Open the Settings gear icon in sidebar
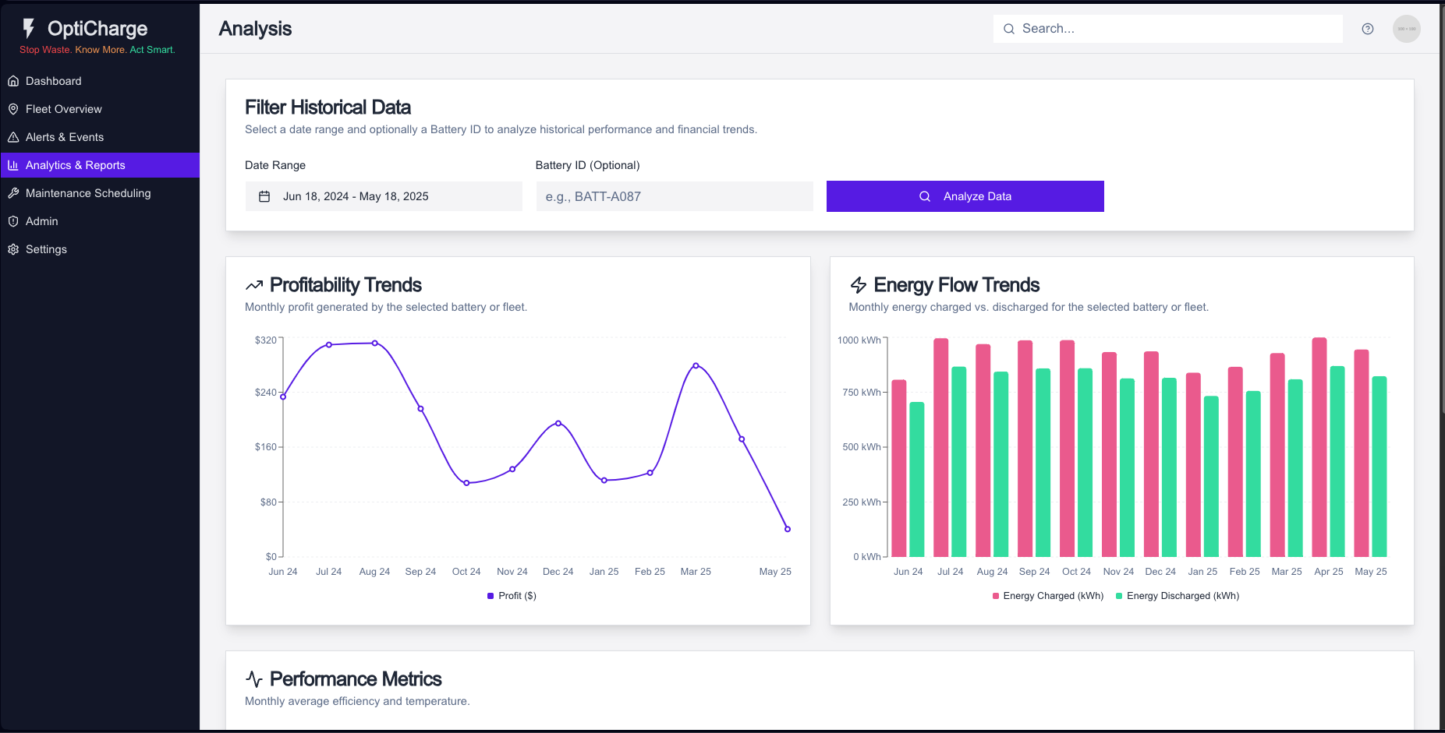Screen dimensions: 1445x733 [x=13, y=248]
